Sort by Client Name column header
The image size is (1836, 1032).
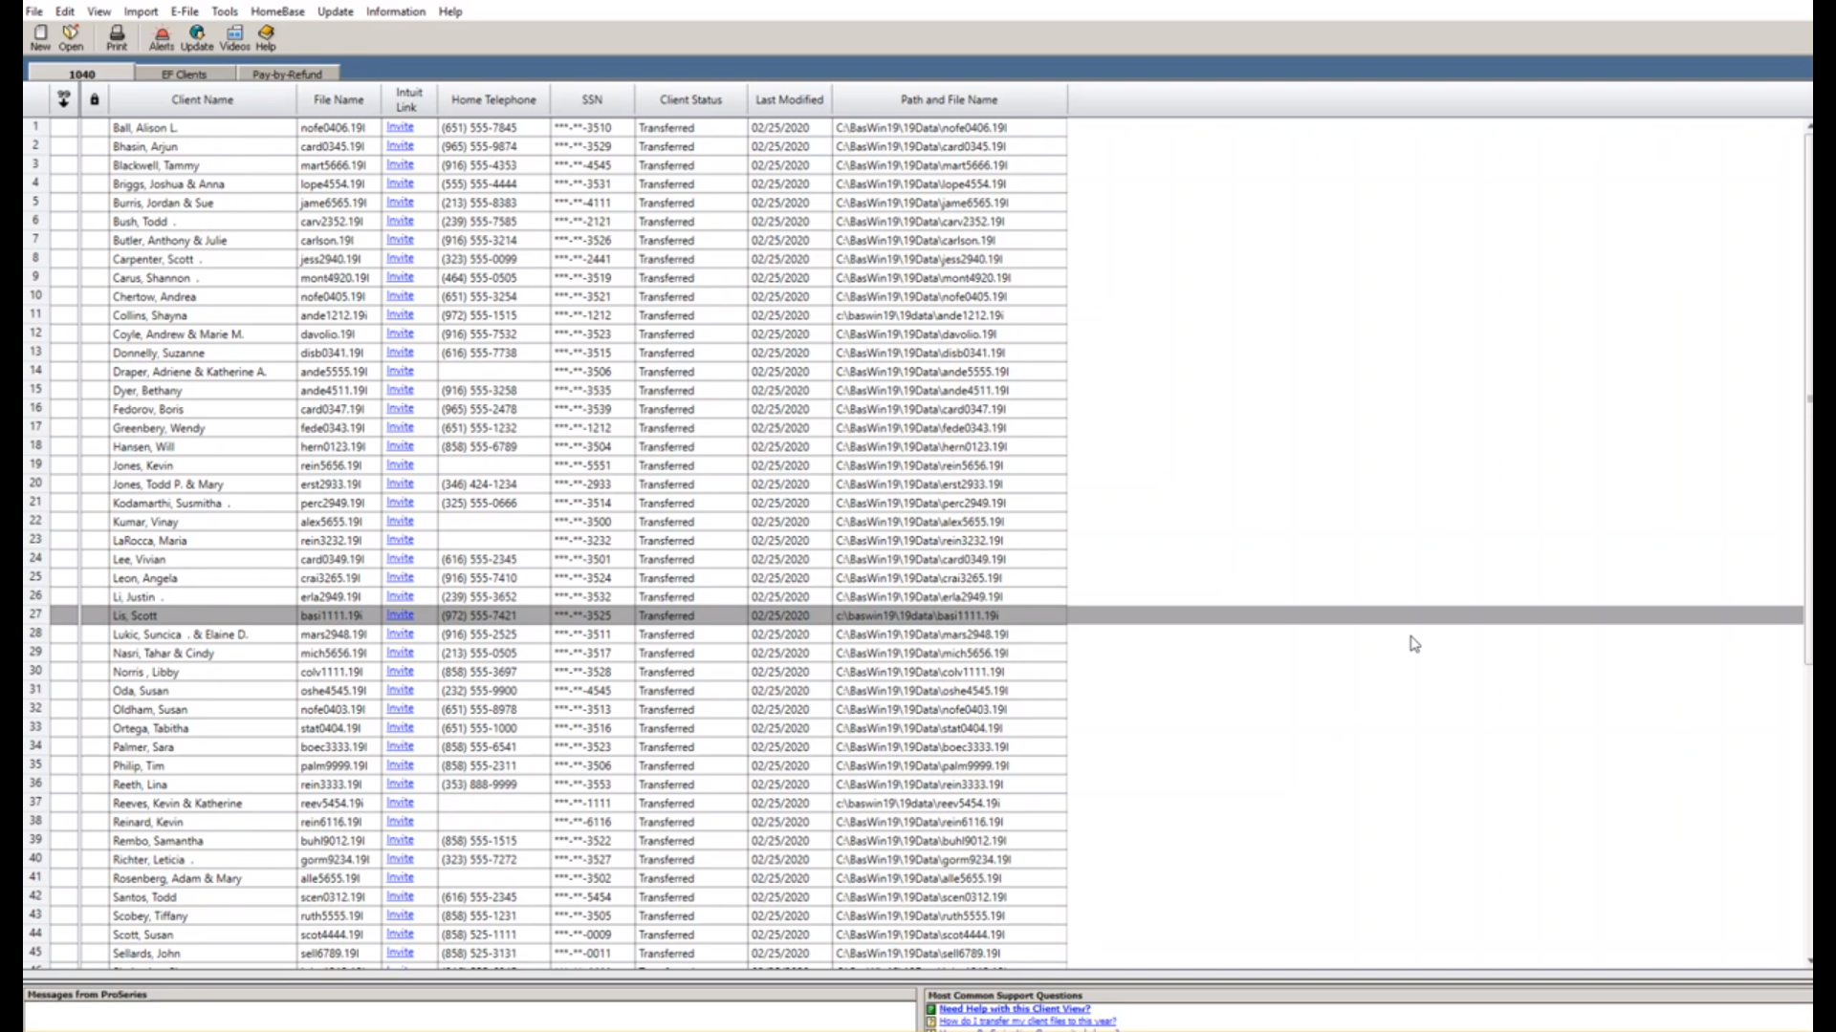[202, 99]
